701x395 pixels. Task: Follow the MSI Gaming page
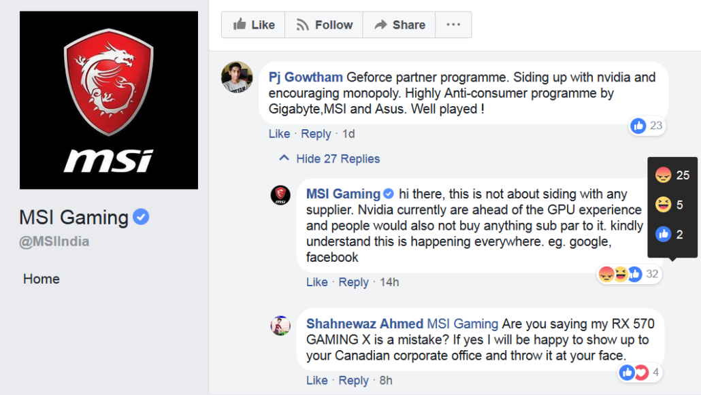(324, 25)
